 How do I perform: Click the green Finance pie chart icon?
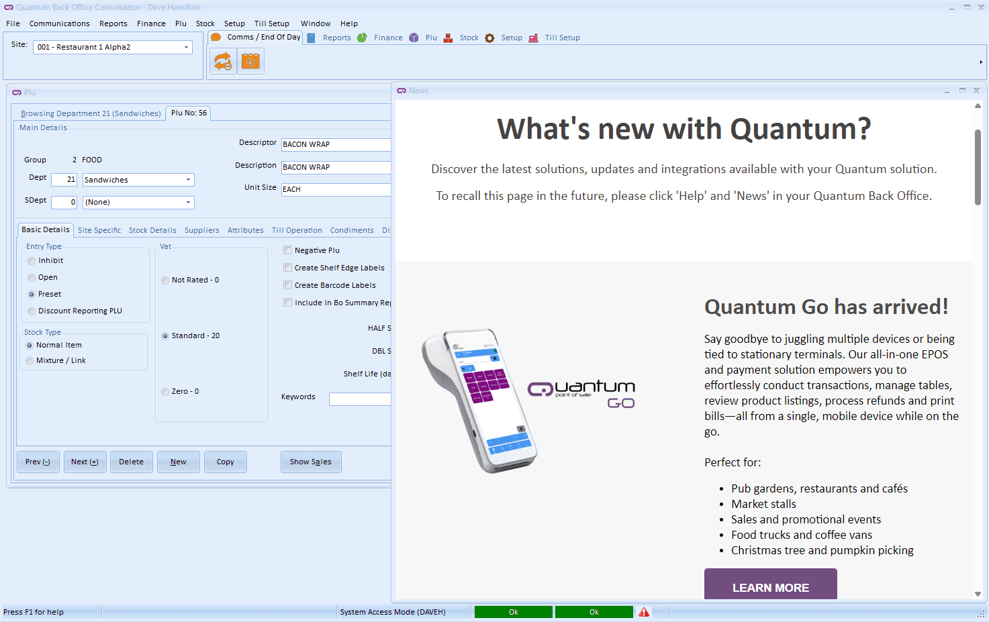tap(362, 38)
